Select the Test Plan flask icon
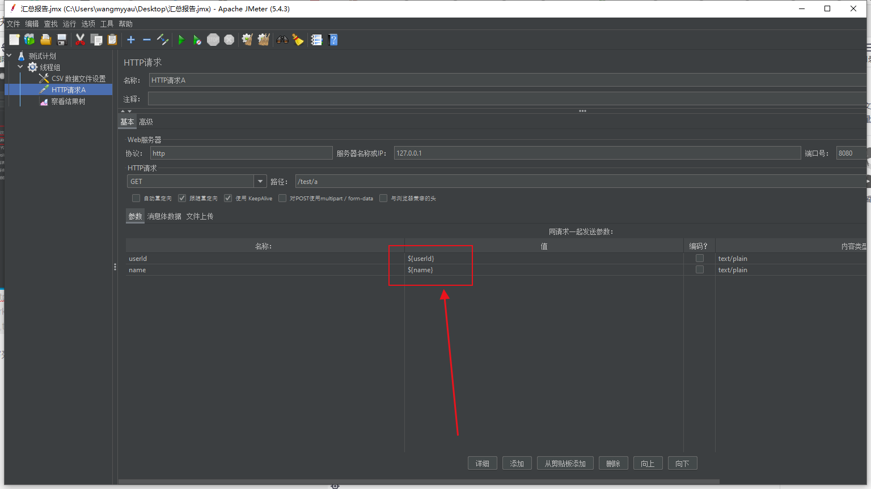The height and width of the screenshot is (489, 871). click(x=22, y=56)
